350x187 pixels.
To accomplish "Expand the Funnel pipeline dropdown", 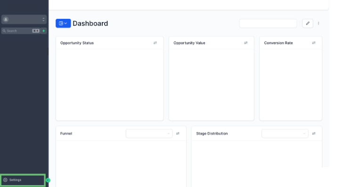I will point(149,133).
